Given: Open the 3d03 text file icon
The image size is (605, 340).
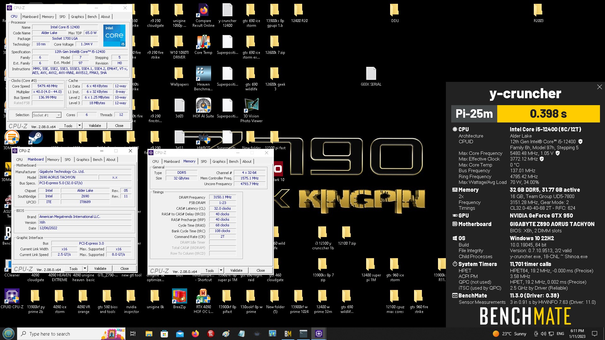Looking at the screenshot, I should pos(179,108).
